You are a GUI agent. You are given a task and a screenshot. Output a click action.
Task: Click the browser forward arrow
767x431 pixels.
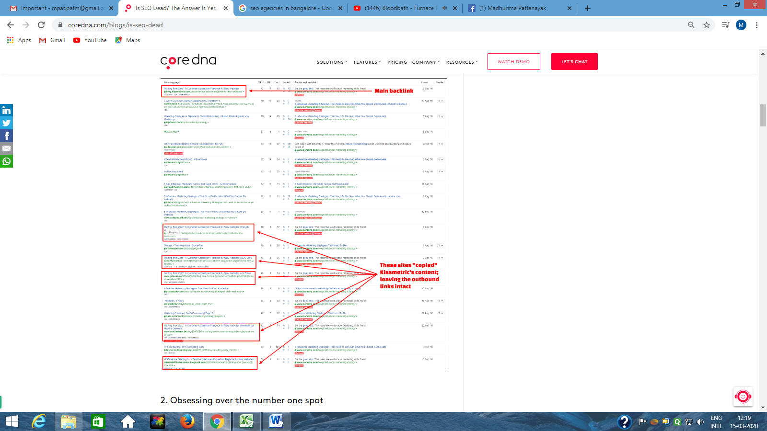26,25
